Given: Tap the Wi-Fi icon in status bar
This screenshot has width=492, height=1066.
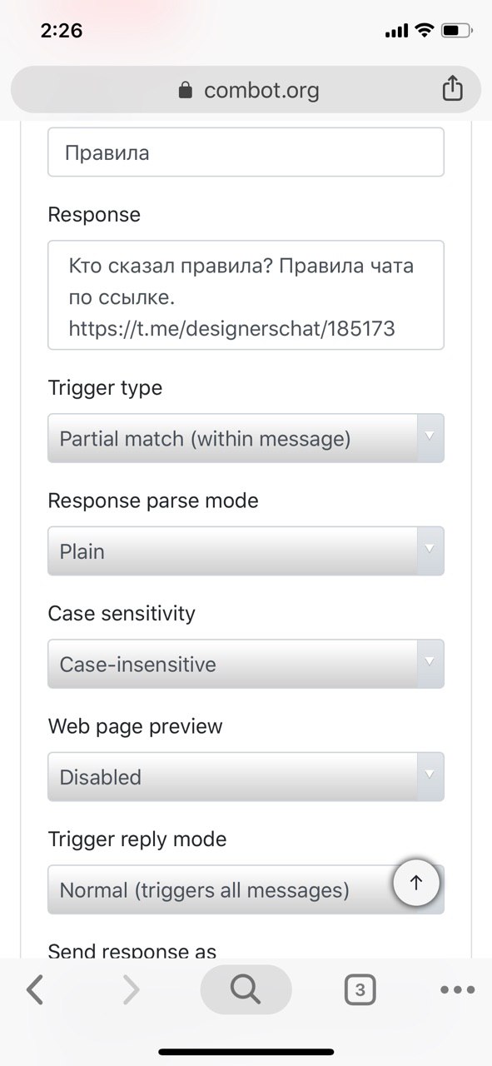Looking at the screenshot, I should [x=425, y=31].
